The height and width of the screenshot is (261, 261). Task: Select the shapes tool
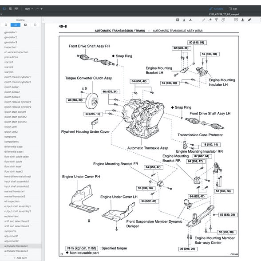tap(223, 20)
